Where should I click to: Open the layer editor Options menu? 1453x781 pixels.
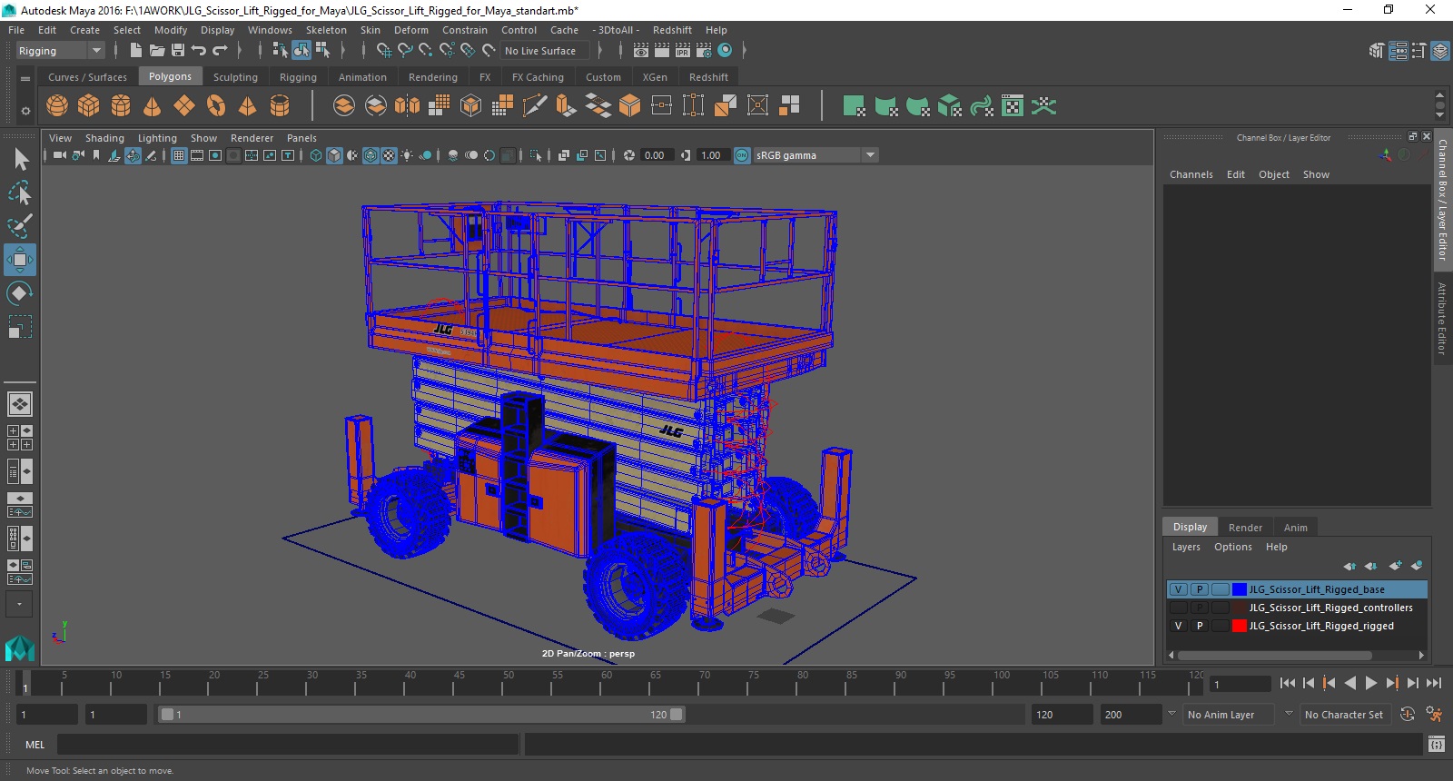[1232, 547]
